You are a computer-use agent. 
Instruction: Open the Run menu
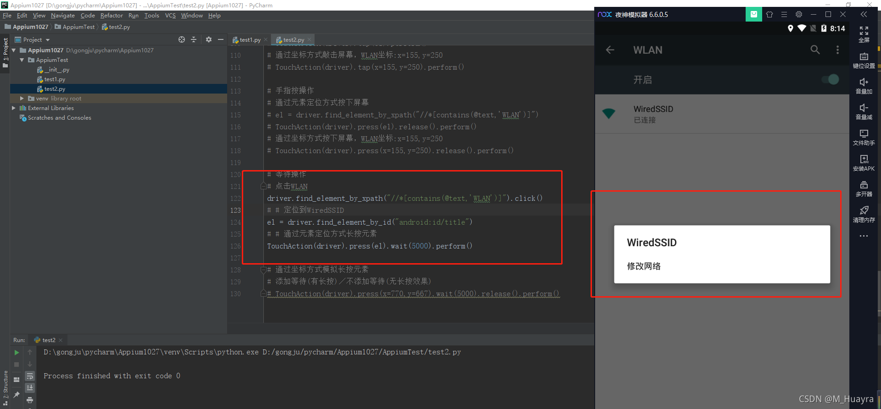pyautogui.click(x=134, y=16)
